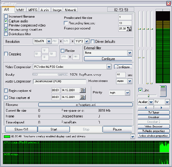
Task: Click frames per second adjust icon
Action: click(129, 29)
